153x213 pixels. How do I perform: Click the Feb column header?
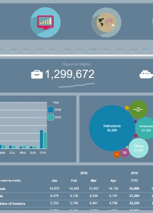(74, 181)
